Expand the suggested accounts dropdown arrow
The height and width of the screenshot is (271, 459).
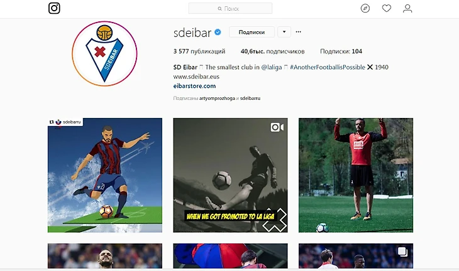pyautogui.click(x=284, y=32)
